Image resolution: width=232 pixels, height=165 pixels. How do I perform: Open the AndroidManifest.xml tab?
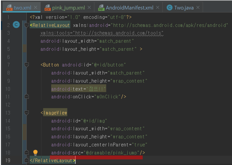point(129,8)
